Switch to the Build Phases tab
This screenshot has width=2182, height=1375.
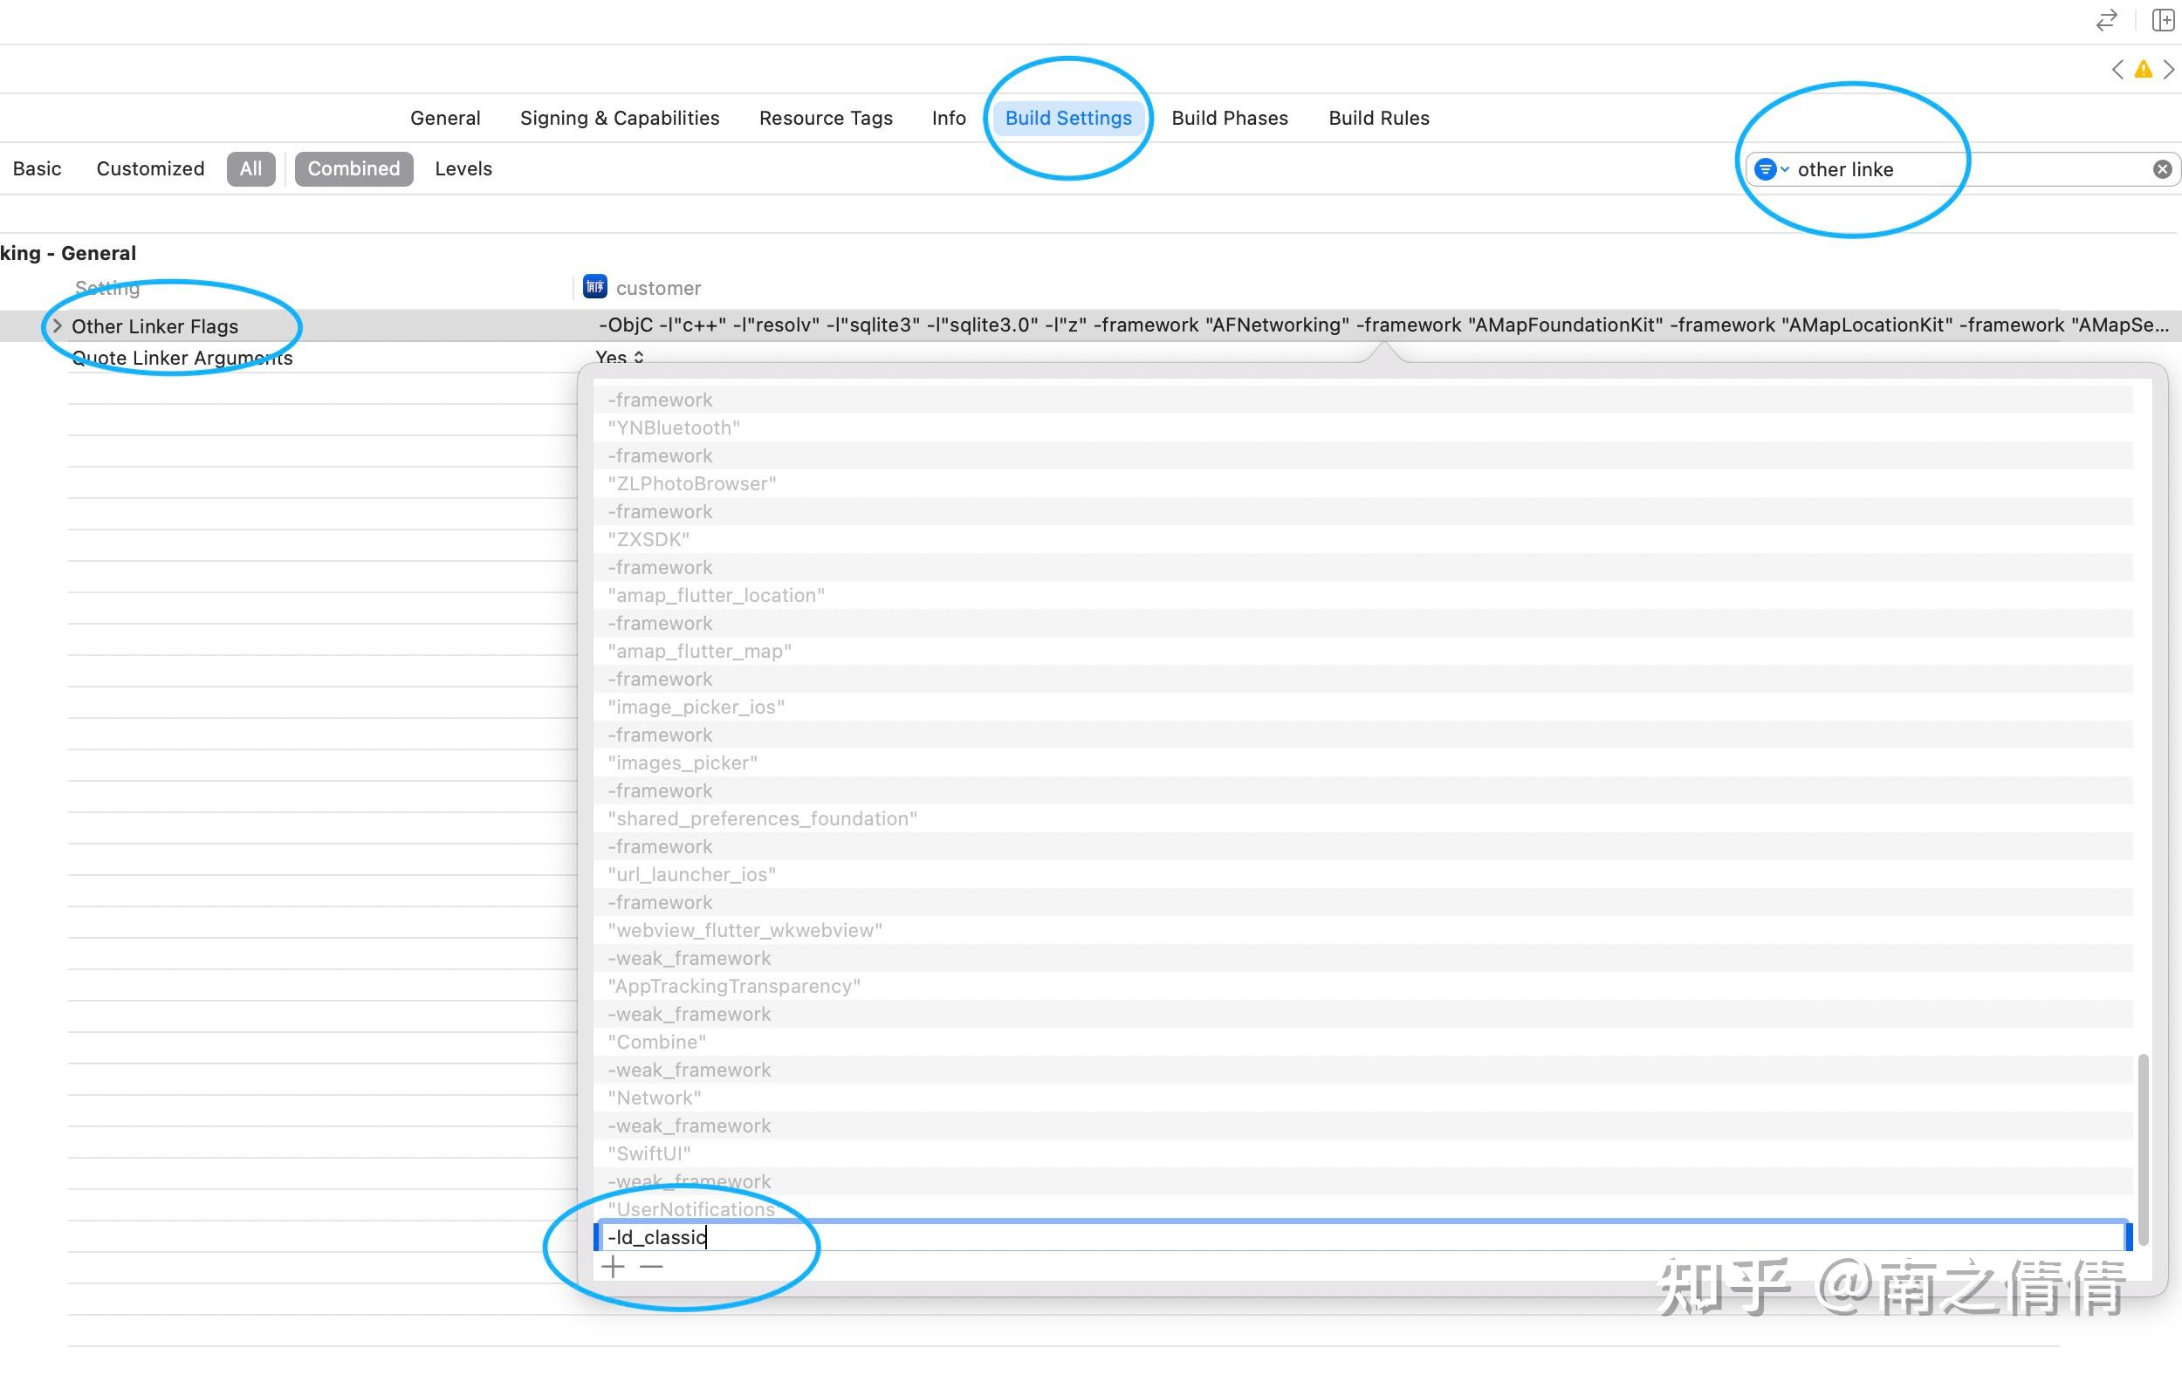1230,118
